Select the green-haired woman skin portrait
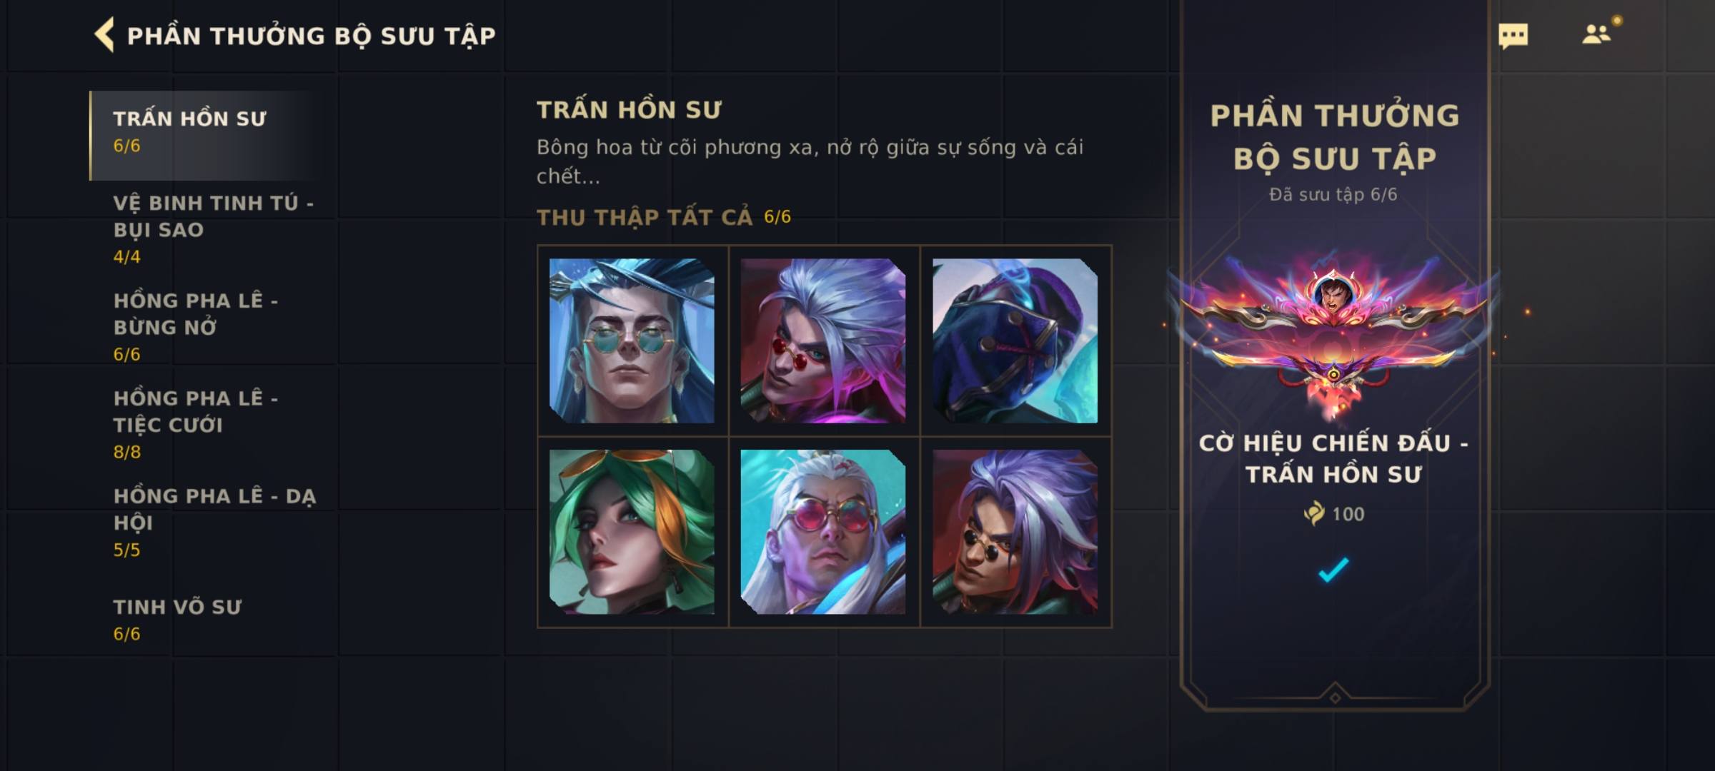The width and height of the screenshot is (1715, 771). (632, 532)
